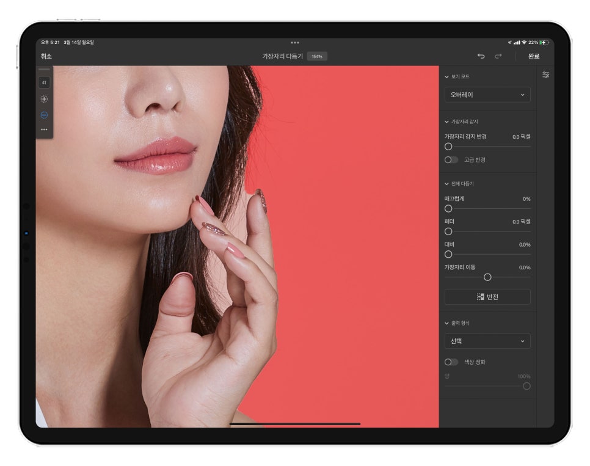Tap brush size value 41
Viewport: 590px width, 466px height.
(44, 82)
